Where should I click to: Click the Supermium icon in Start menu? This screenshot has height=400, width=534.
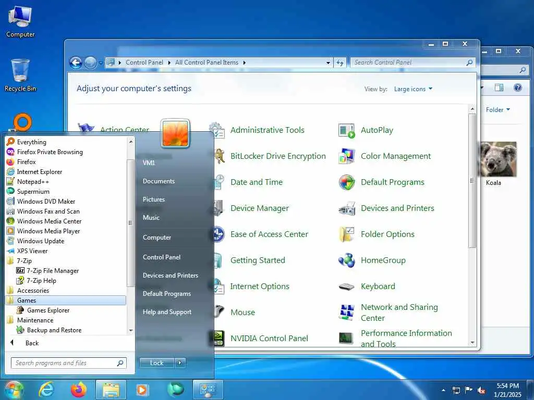point(10,191)
